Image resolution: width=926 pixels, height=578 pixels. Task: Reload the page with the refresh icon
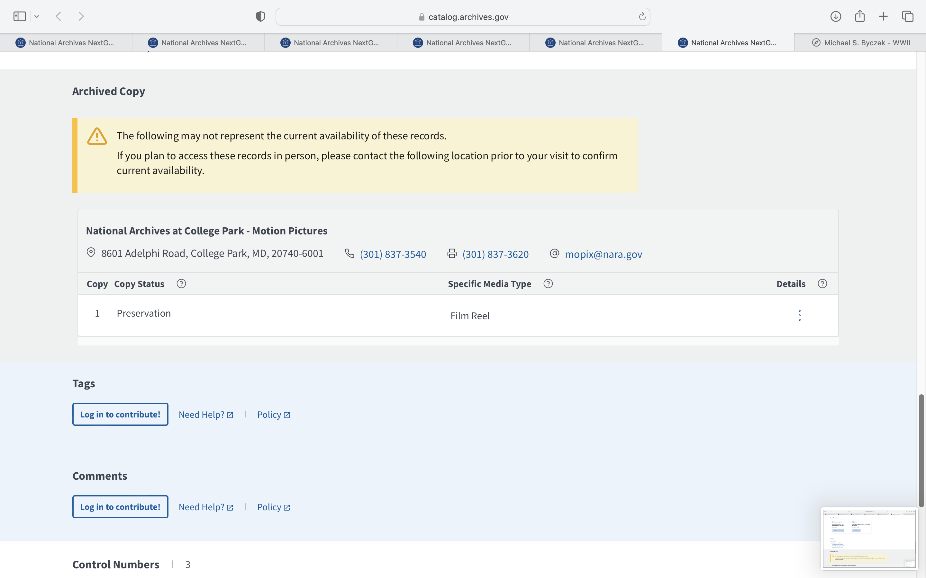click(642, 16)
